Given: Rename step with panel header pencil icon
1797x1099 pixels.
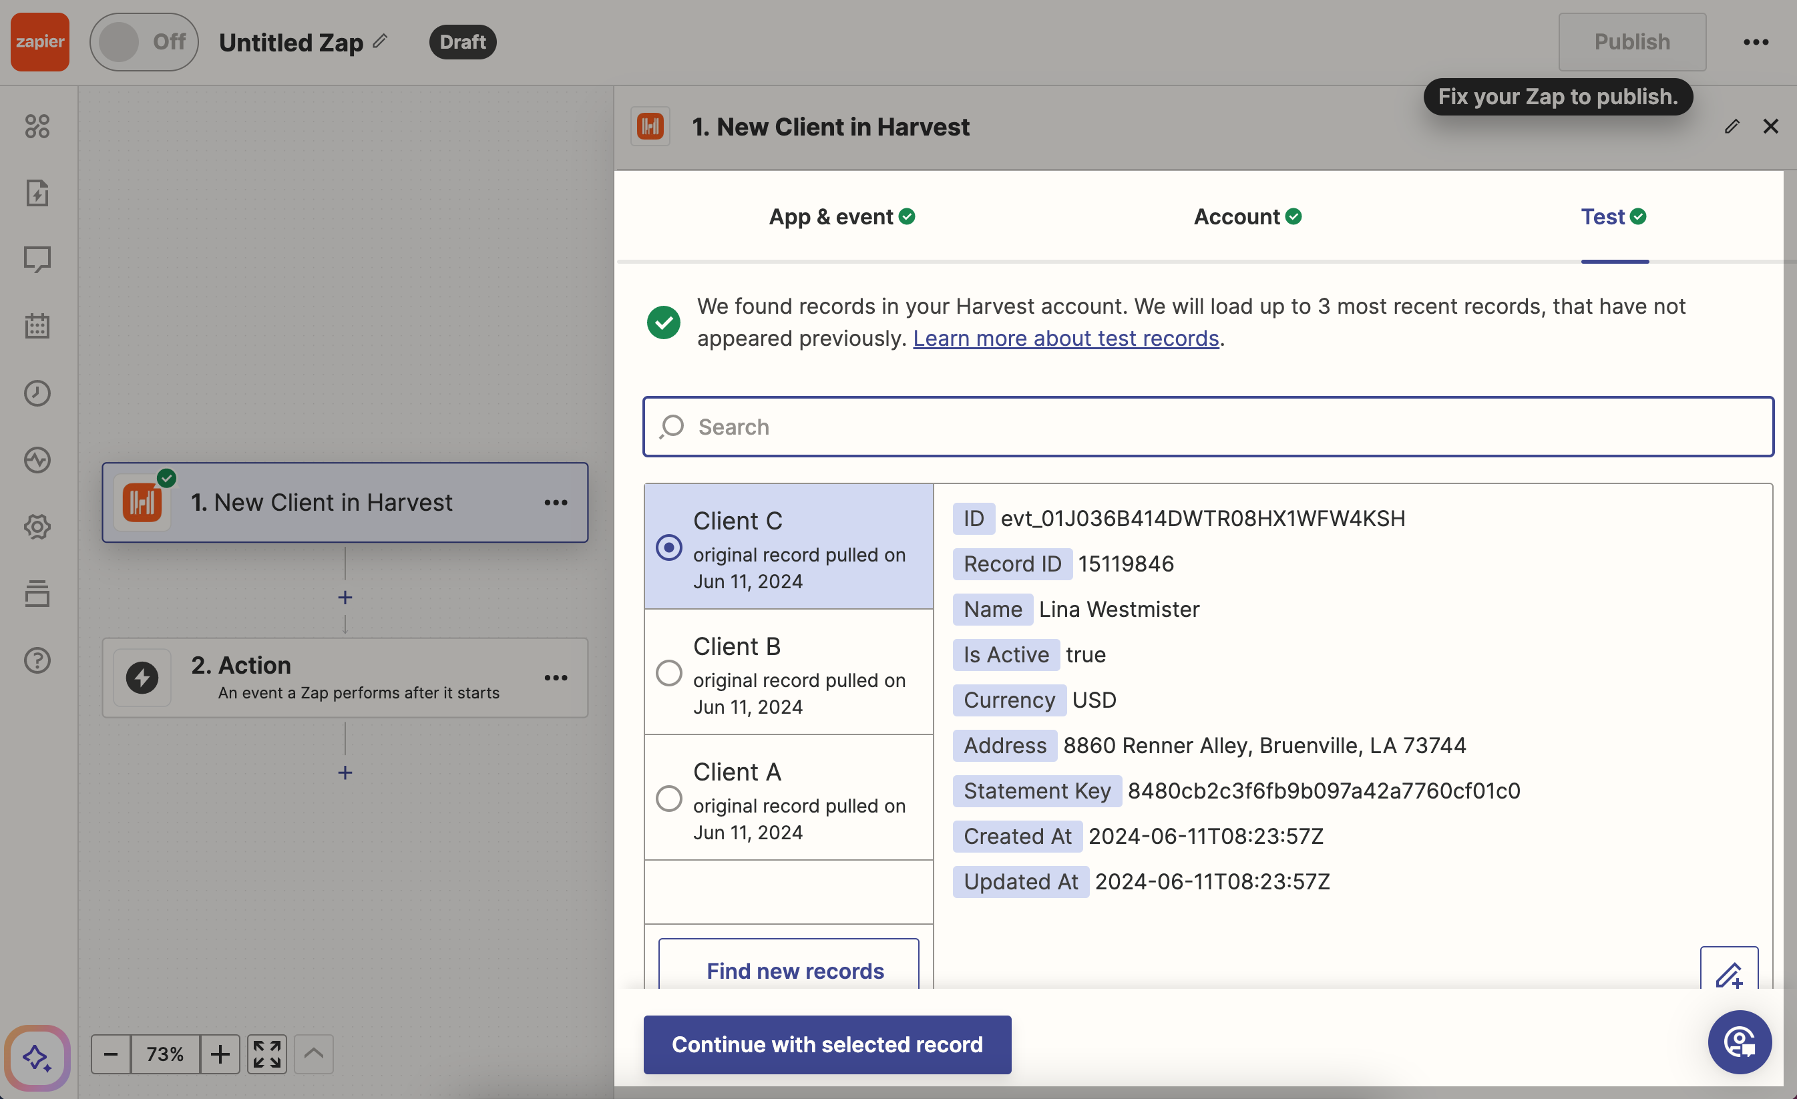Looking at the screenshot, I should pyautogui.click(x=1732, y=126).
